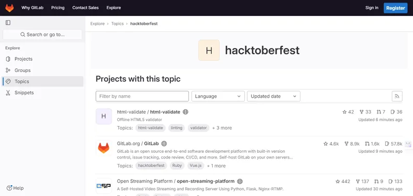The image size is (413, 196).
Task: Click the Sign in link
Action: (x=372, y=8)
